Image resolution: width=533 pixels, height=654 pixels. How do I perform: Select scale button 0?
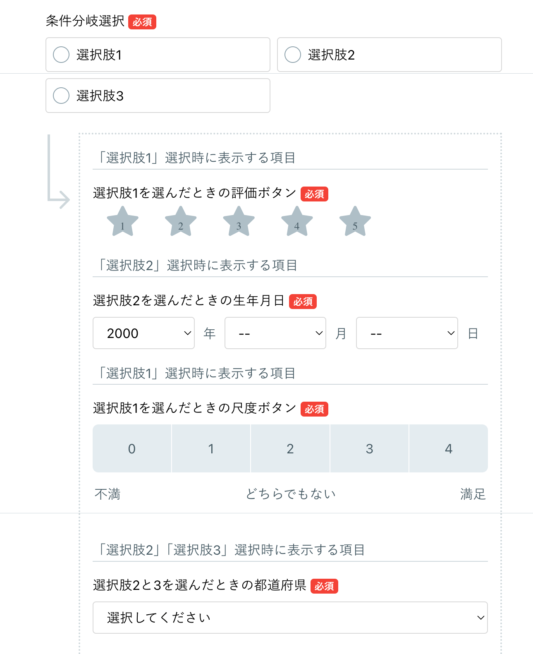[x=132, y=448]
